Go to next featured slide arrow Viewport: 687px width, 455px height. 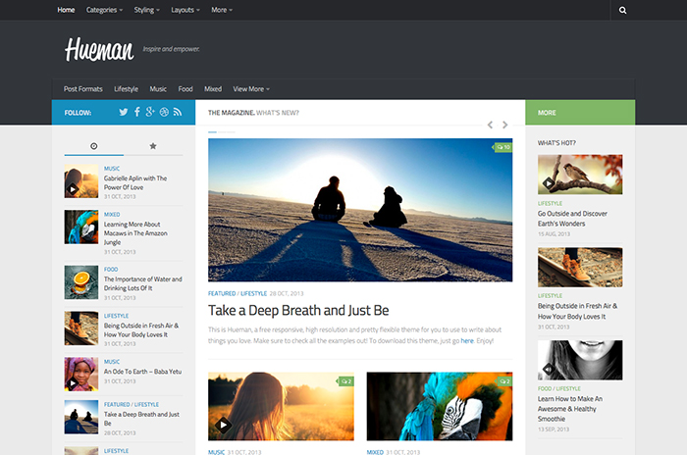505,125
